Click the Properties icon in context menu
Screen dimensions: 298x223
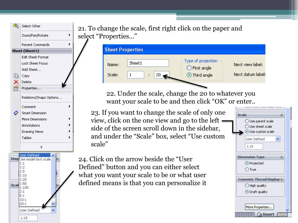tap(15, 88)
